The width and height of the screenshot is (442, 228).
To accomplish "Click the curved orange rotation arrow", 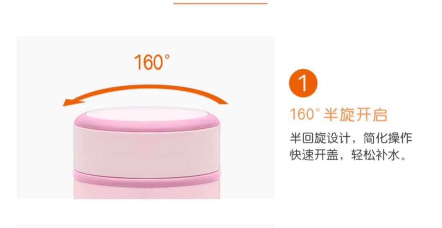I will tap(145, 94).
